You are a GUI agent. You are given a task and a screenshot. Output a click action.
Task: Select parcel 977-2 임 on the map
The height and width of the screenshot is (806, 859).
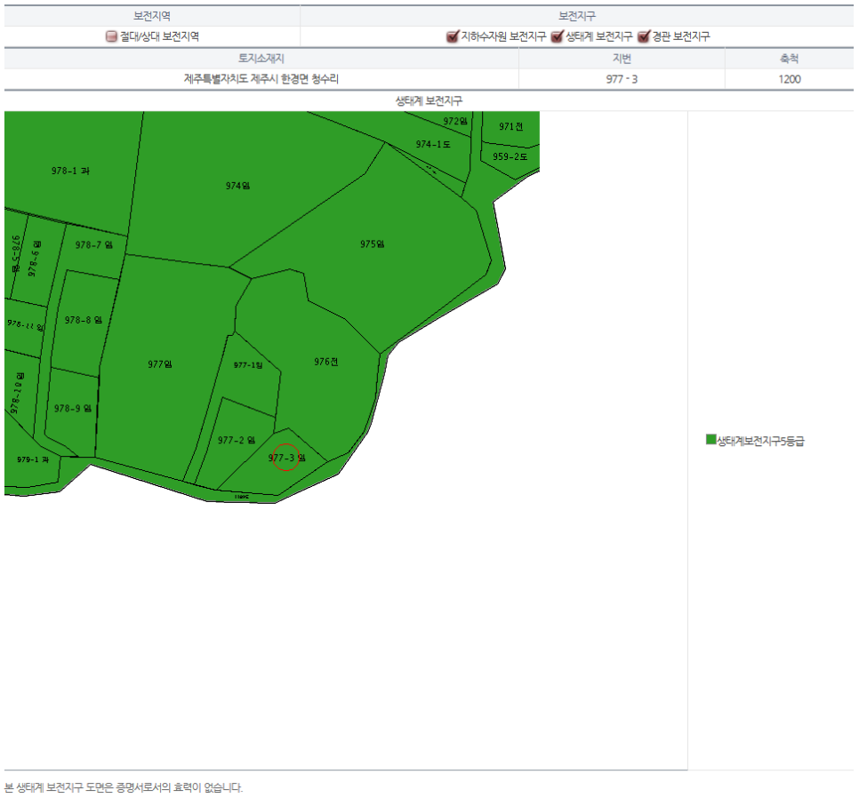pos(237,440)
